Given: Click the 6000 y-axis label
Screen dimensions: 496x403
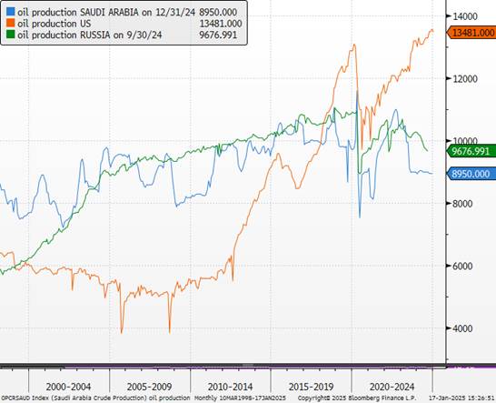Looking at the screenshot, I should click(462, 267).
